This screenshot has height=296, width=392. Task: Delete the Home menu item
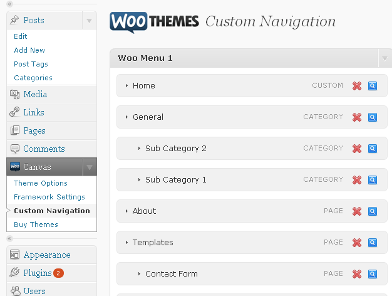(357, 86)
